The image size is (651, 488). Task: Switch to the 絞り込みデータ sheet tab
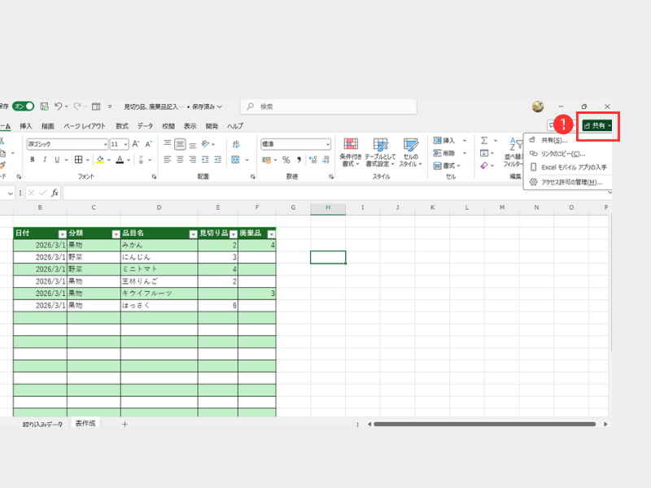[42, 425]
